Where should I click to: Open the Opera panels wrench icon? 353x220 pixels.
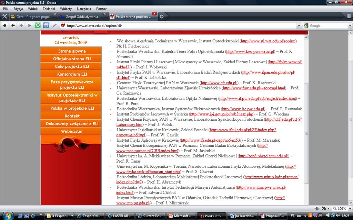click(4, 16)
